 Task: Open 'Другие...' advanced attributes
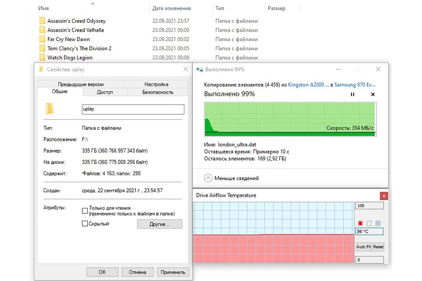[x=160, y=224]
